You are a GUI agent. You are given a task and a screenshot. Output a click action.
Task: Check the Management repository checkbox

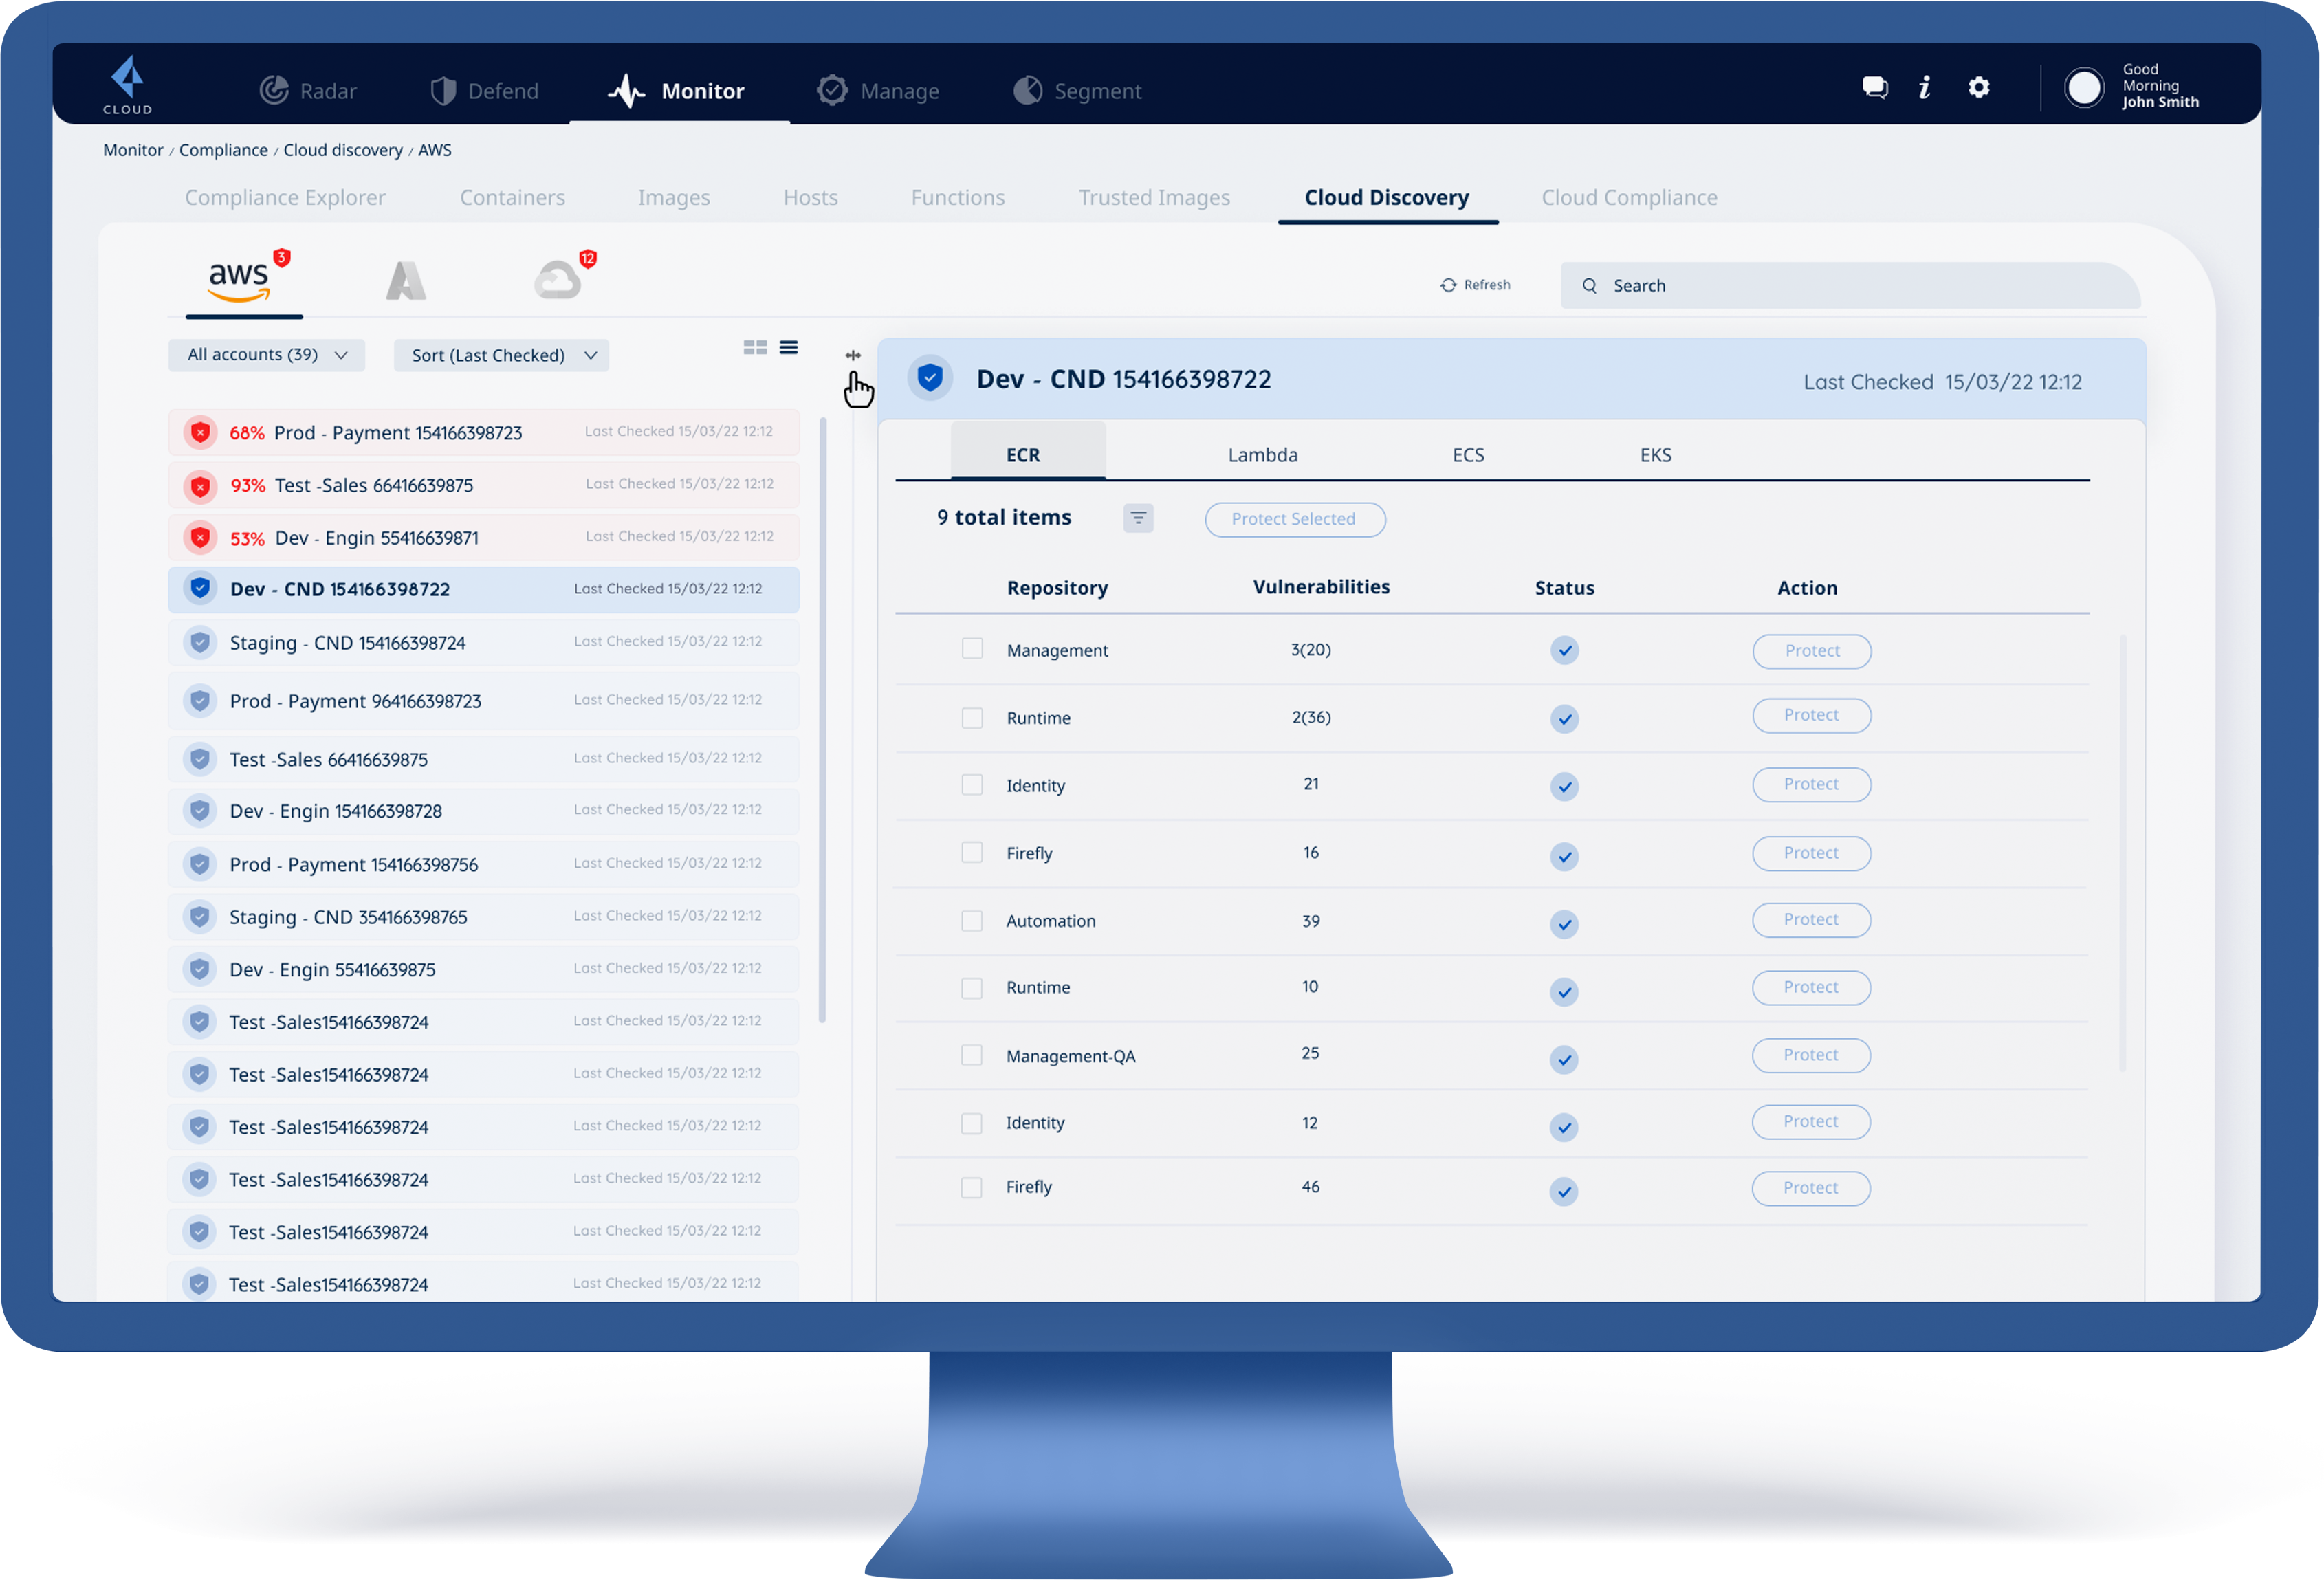tap(972, 649)
